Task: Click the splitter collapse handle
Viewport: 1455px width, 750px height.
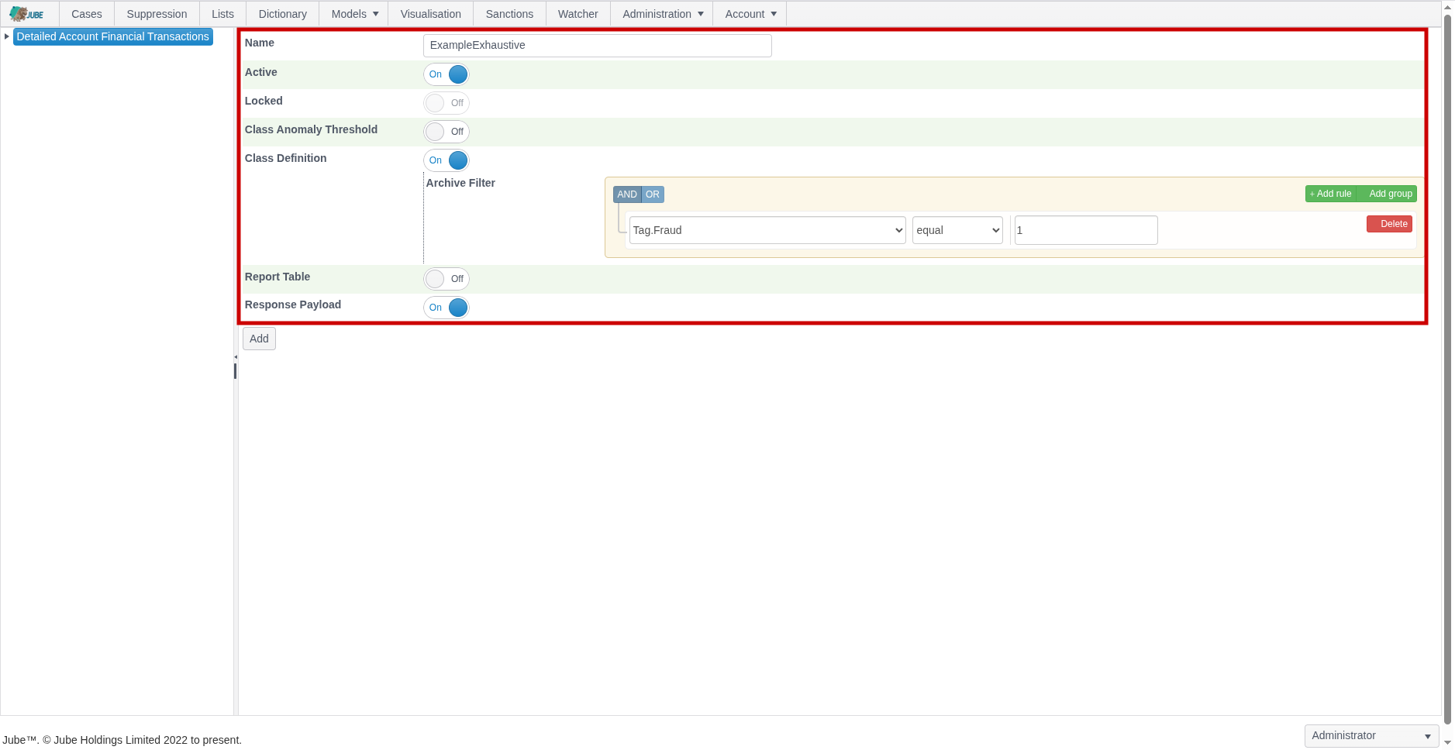Action: click(236, 357)
